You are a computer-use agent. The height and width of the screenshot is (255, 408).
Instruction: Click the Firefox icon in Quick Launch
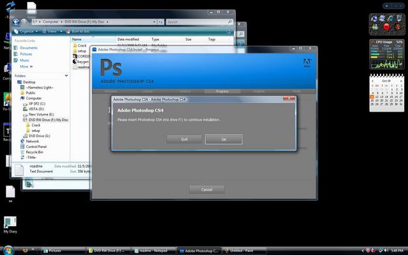tap(25, 251)
